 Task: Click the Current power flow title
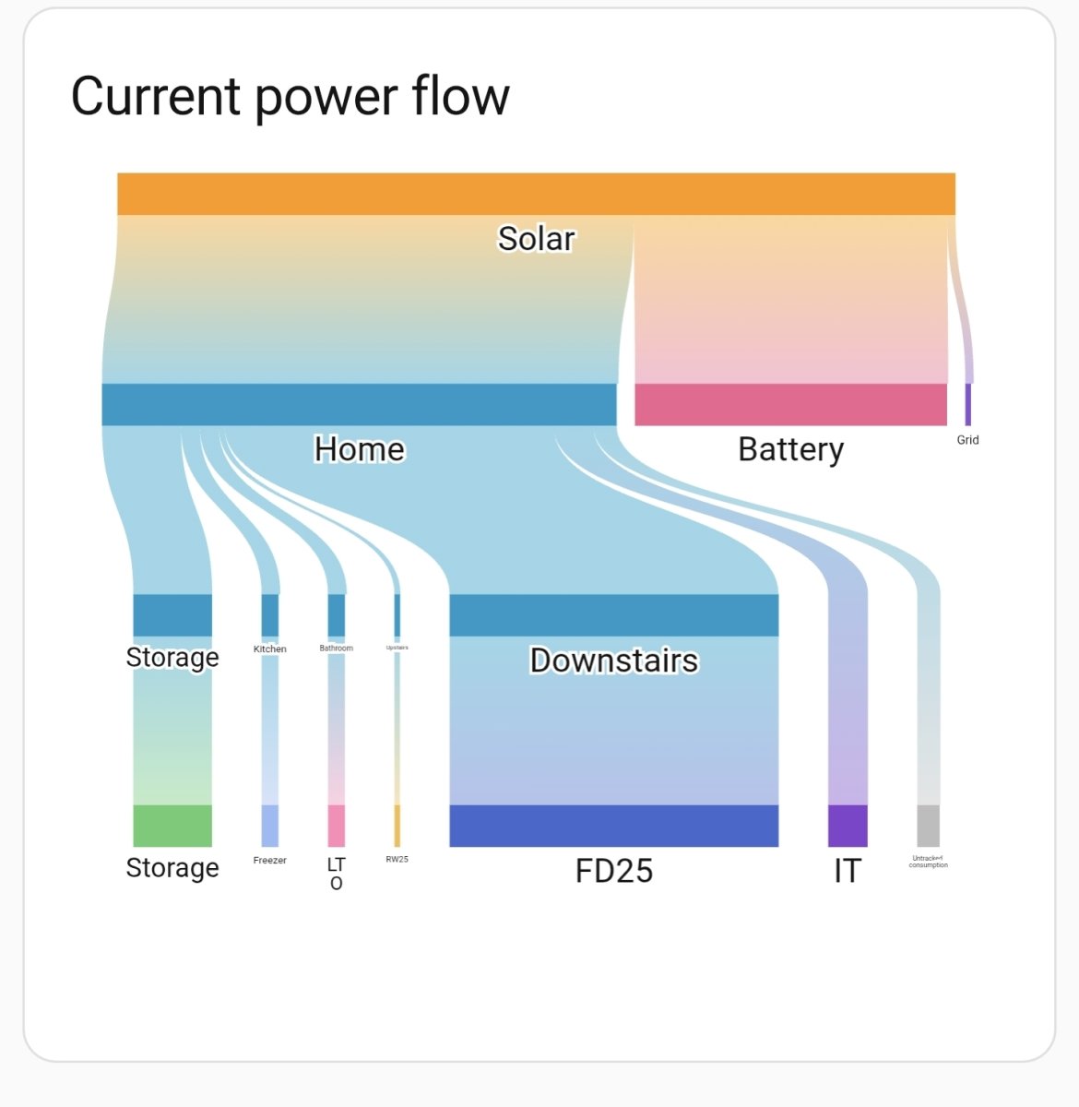(290, 96)
